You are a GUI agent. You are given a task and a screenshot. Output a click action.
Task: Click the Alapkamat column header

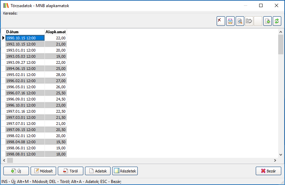[55, 32]
